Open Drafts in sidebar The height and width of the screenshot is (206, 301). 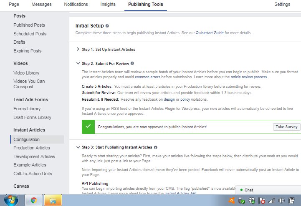pos(19,42)
